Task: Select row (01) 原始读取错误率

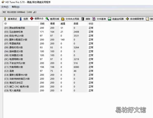Action: click(49, 28)
